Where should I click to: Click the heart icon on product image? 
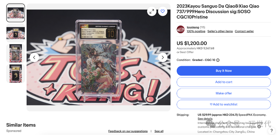pyautogui.click(x=163, y=11)
